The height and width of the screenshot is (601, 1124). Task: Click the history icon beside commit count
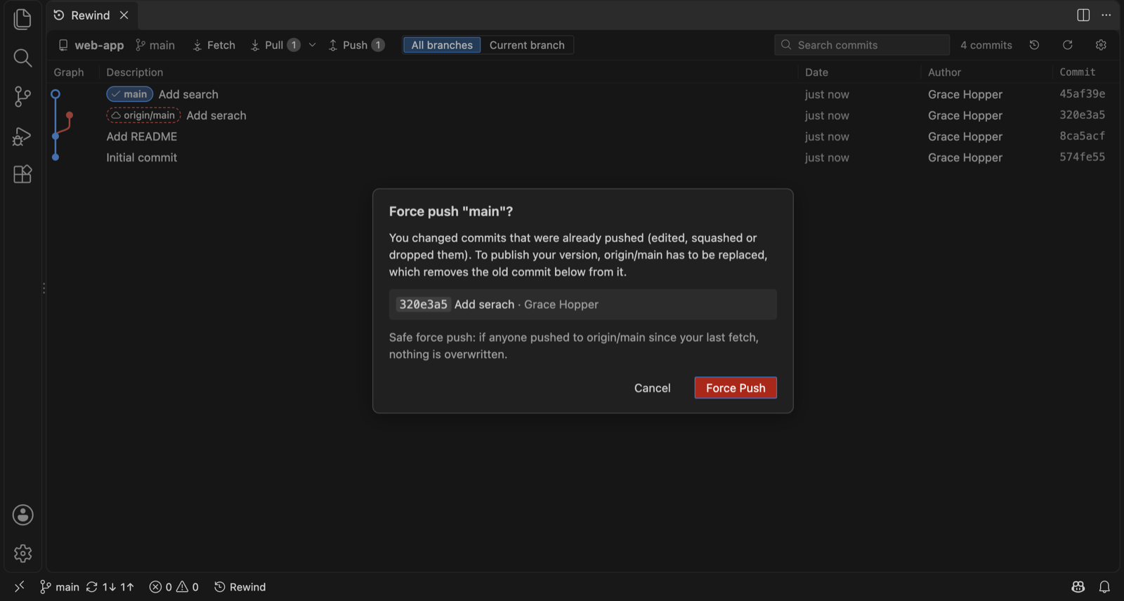click(1034, 45)
